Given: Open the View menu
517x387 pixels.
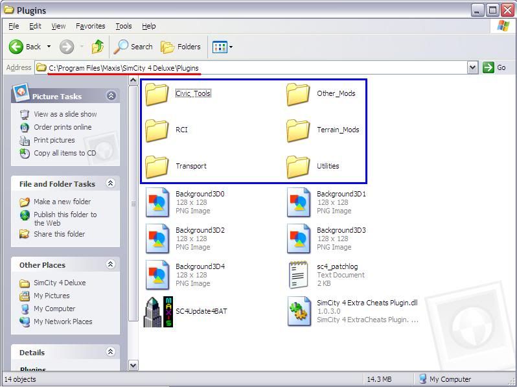Looking at the screenshot, I should [58, 26].
